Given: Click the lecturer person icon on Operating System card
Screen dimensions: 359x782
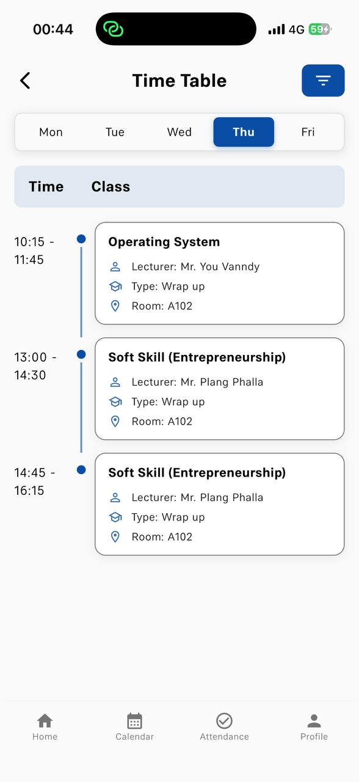Looking at the screenshot, I should click(115, 266).
